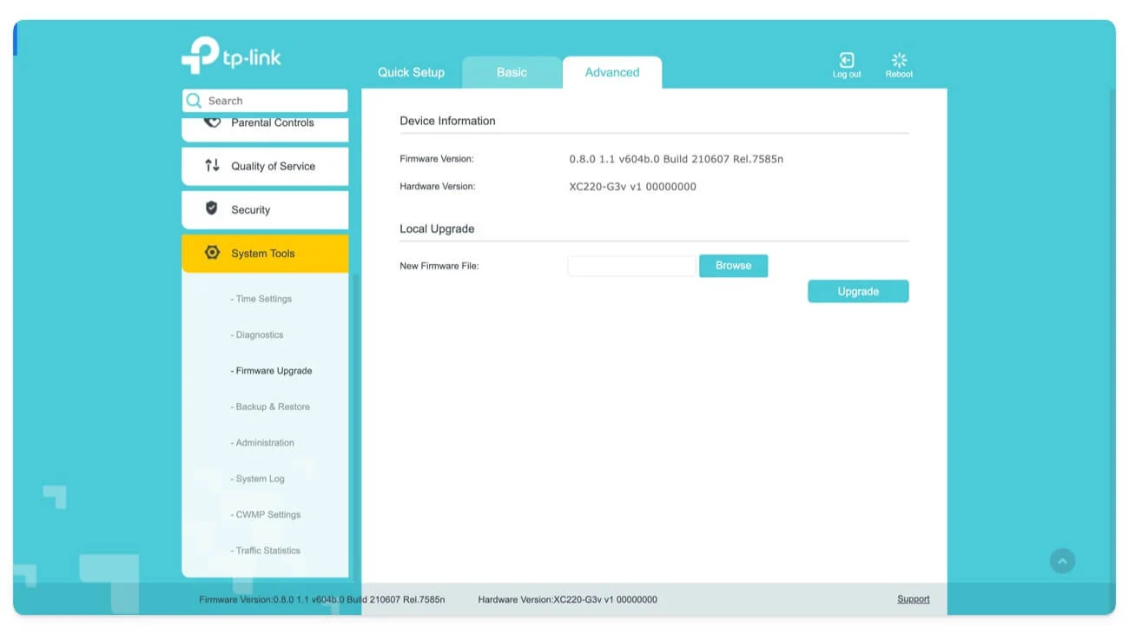Open Backup & Restore page
The image size is (1129, 635).
coord(273,407)
